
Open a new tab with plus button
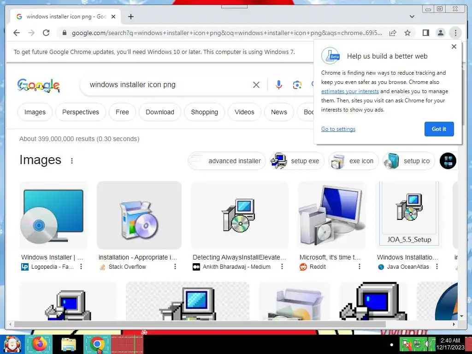[x=130, y=17]
